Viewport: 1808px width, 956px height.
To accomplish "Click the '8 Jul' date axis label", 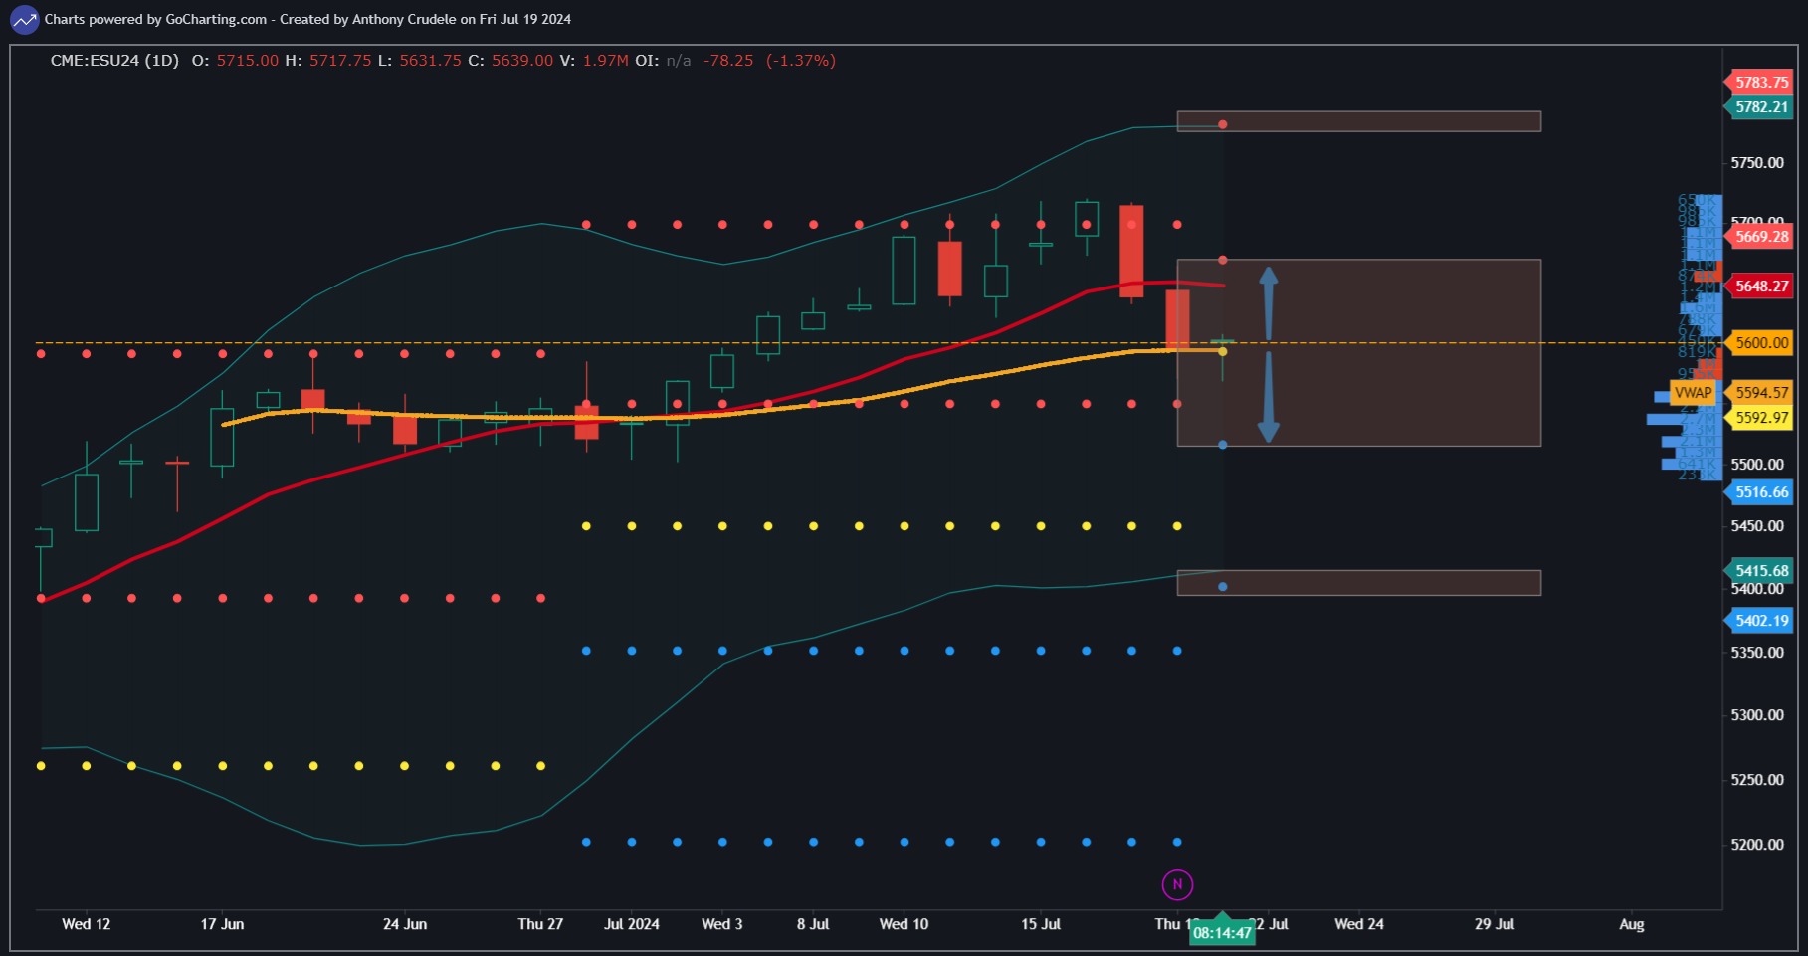I will coord(813,923).
